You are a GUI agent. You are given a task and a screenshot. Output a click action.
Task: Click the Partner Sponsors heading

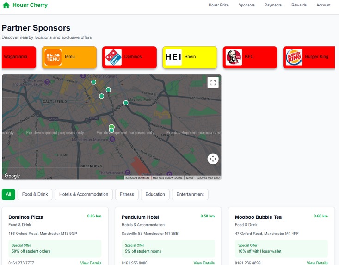tap(36, 28)
